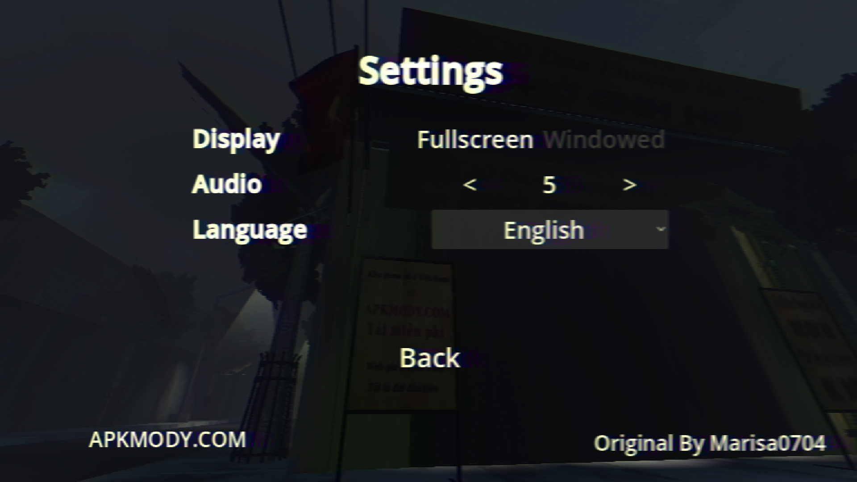857x482 pixels.
Task: Raise audio volume with right arrow
Action: [629, 184]
